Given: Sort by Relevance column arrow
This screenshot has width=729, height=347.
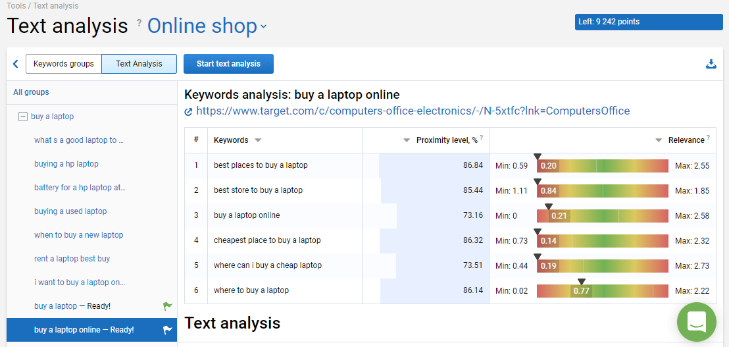Looking at the screenshot, I should [x=659, y=140].
